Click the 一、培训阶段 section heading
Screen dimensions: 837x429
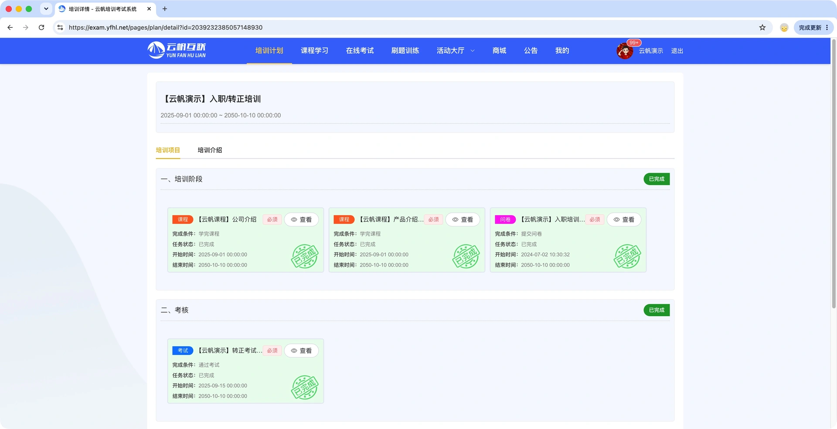click(x=181, y=179)
